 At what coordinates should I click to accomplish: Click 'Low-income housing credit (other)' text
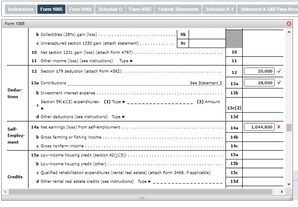(74, 164)
